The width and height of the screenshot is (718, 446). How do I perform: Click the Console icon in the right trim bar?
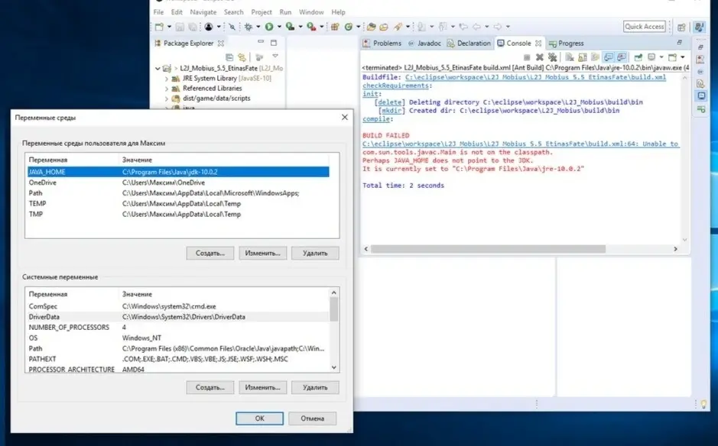[701, 95]
